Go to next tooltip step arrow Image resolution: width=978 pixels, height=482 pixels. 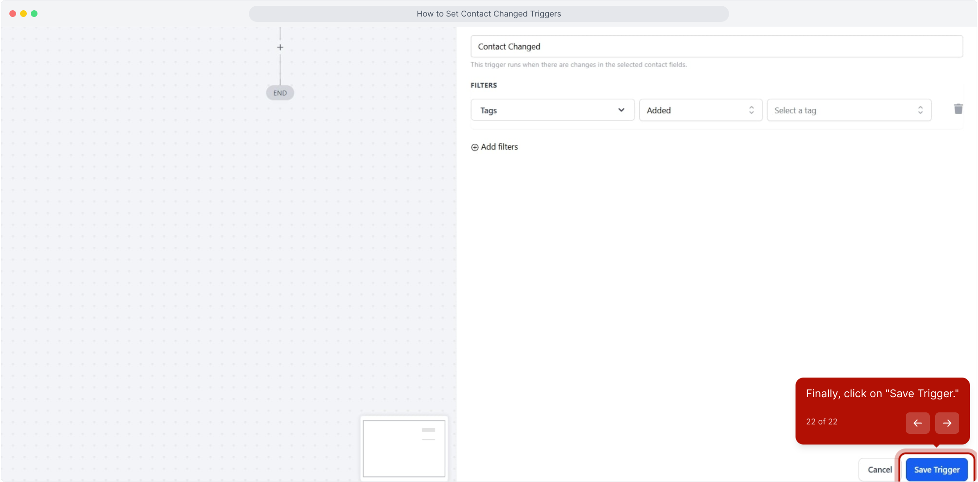[947, 423]
